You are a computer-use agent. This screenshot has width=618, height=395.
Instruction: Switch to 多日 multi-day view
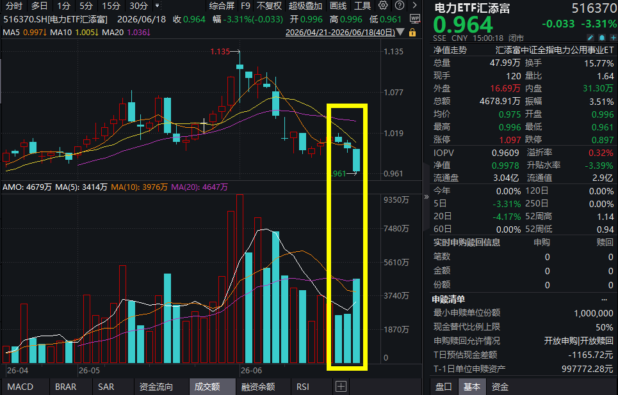pyautogui.click(x=40, y=6)
